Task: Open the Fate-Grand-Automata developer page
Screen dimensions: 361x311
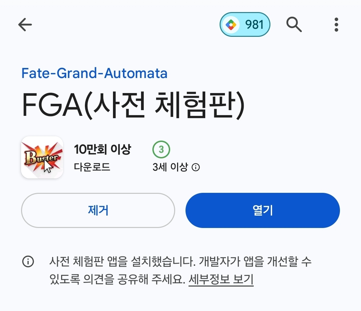Action: pyautogui.click(x=94, y=73)
